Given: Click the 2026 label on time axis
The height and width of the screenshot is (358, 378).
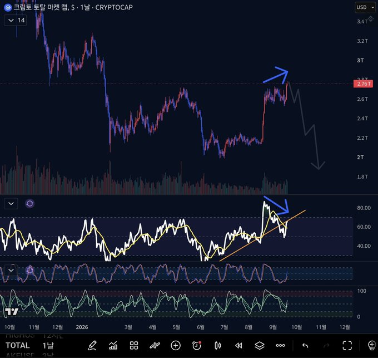Looking at the screenshot, I should click(82, 327).
